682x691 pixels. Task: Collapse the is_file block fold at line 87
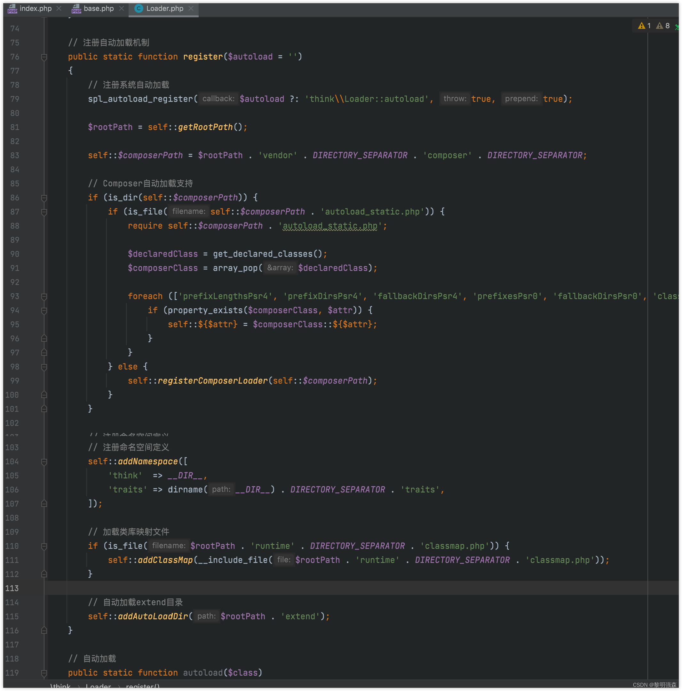point(44,212)
